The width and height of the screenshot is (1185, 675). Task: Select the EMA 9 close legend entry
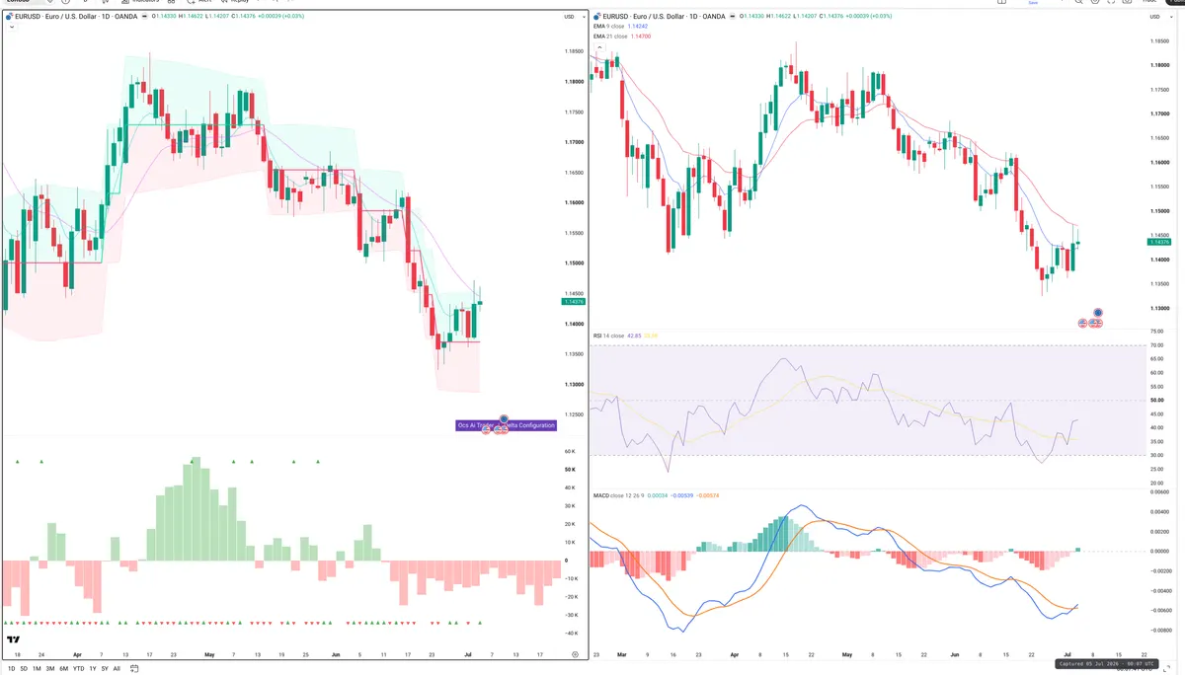point(620,27)
